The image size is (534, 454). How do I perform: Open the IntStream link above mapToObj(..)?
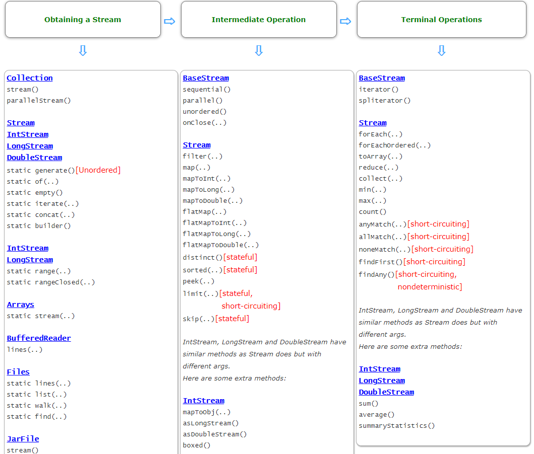[204, 401]
